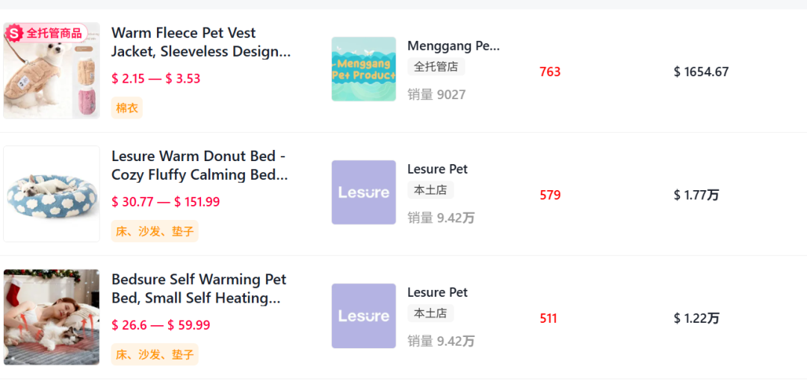
Task: Click the 床、沙发、垫子 tag under Bedsure bed
Action: coord(155,354)
